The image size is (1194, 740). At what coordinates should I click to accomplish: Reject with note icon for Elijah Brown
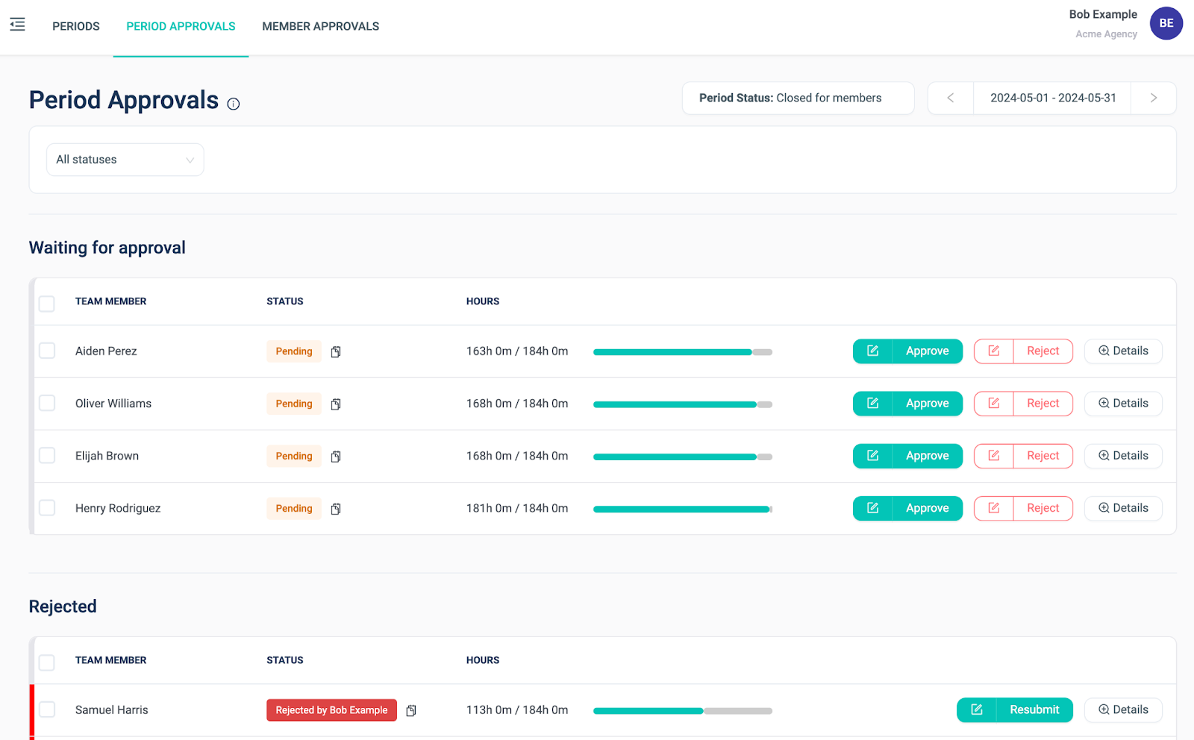tap(994, 456)
